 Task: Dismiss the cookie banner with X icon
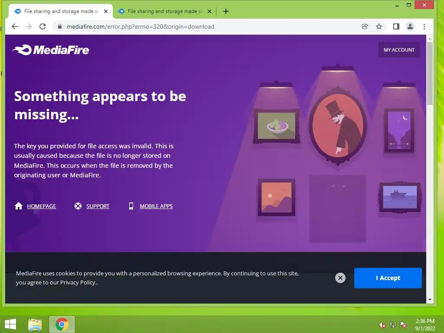340,278
